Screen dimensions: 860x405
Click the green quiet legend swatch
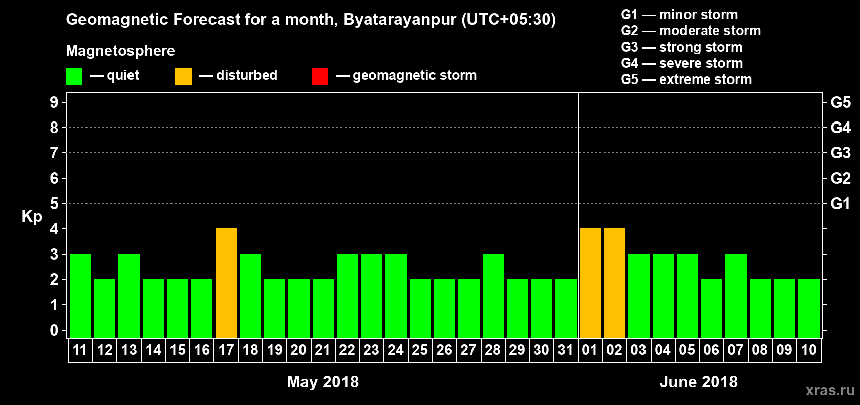click(74, 76)
